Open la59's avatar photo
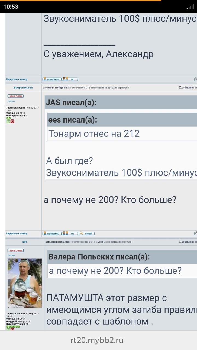 [25, 283]
